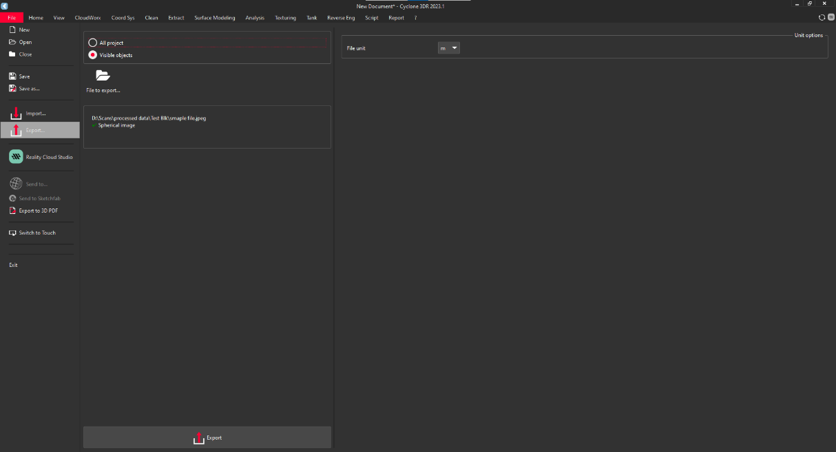Open the Script tab
Image resolution: width=836 pixels, height=452 pixels.
(x=372, y=18)
